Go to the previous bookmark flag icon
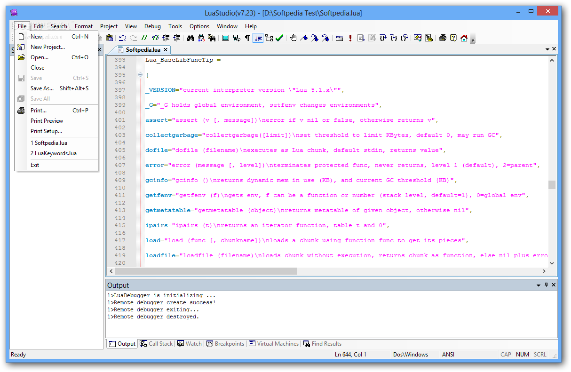The width and height of the screenshot is (571, 372). pos(325,38)
